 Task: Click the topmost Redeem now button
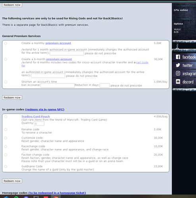(x=12, y=5)
